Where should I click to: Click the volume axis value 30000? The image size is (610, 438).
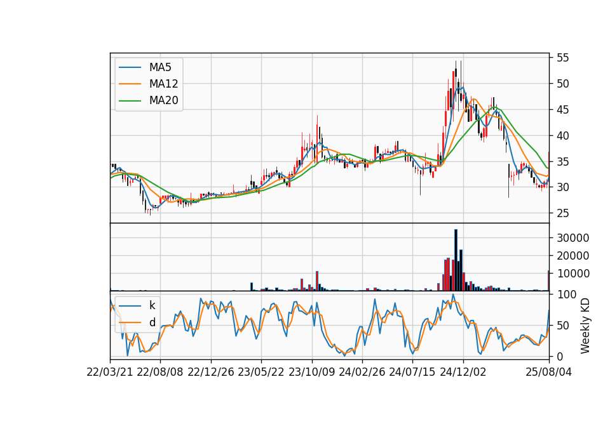click(x=573, y=238)
